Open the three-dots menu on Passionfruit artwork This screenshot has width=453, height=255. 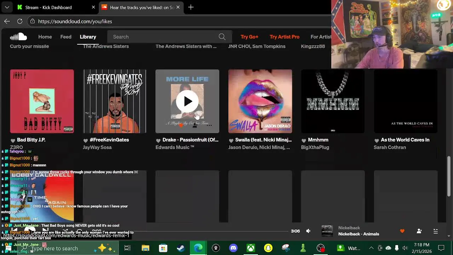(x=209, y=125)
